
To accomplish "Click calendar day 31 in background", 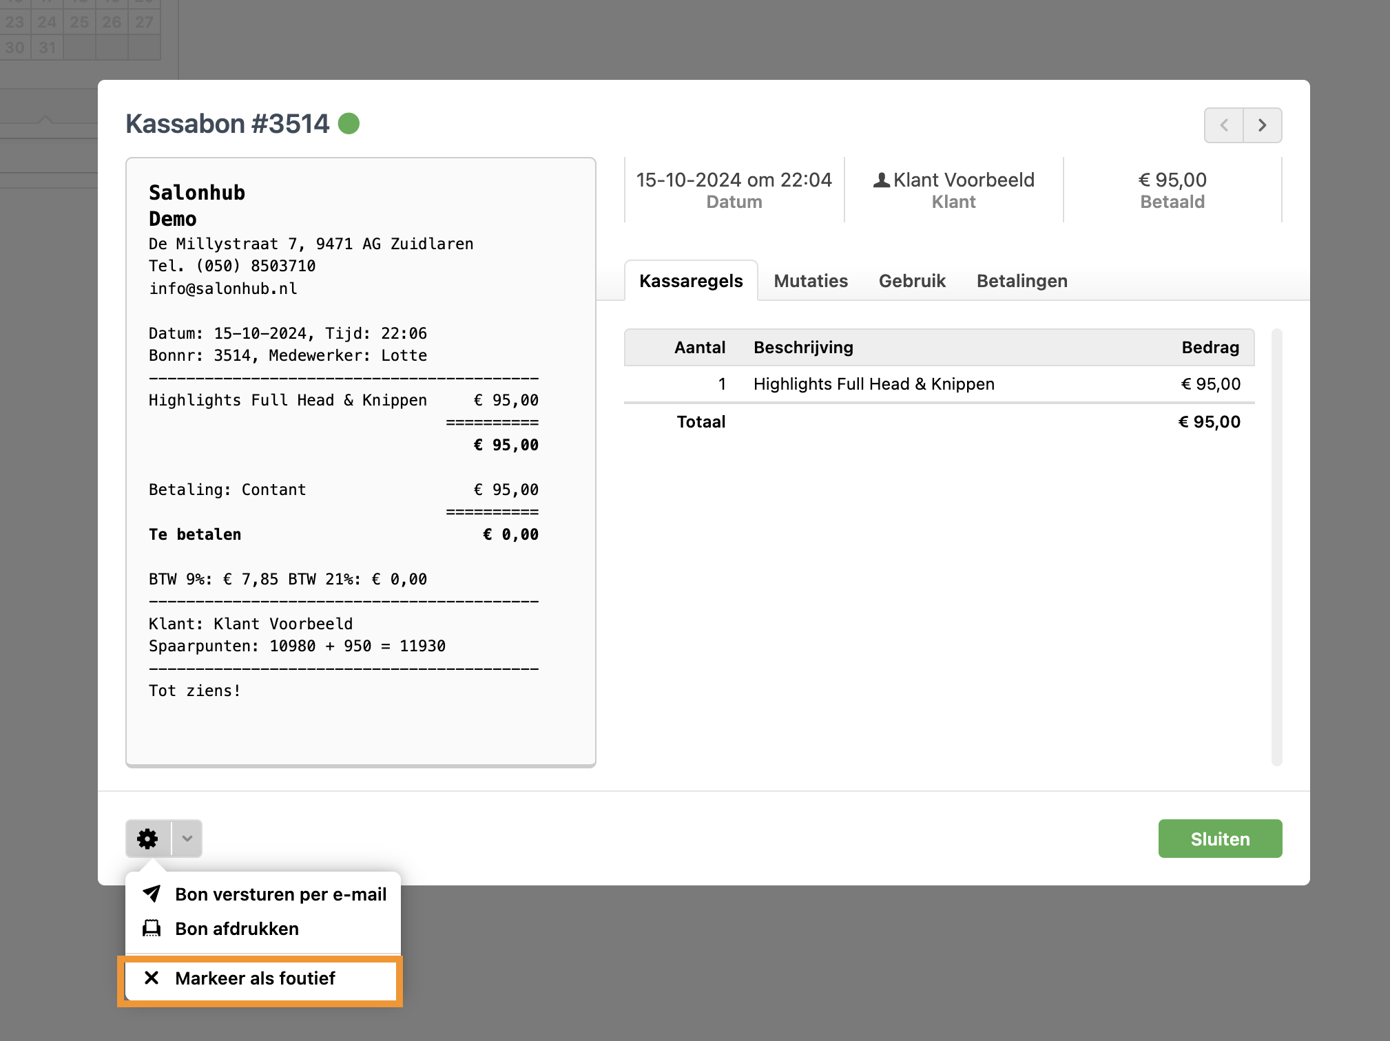I will point(47,48).
